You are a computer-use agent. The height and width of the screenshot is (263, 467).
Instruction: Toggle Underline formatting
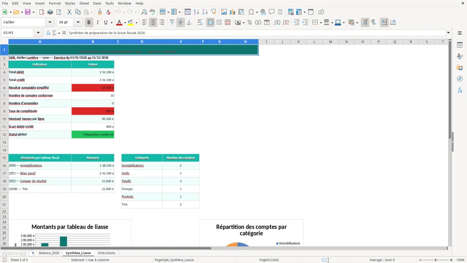(x=105, y=23)
